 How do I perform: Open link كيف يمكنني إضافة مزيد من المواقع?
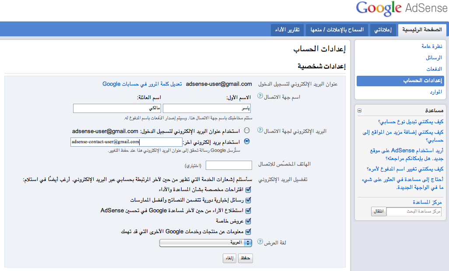[403, 136]
